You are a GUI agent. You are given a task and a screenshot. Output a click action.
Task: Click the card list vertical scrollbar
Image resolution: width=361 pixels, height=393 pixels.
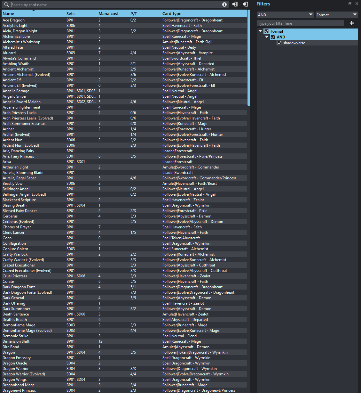tap(248, 58)
